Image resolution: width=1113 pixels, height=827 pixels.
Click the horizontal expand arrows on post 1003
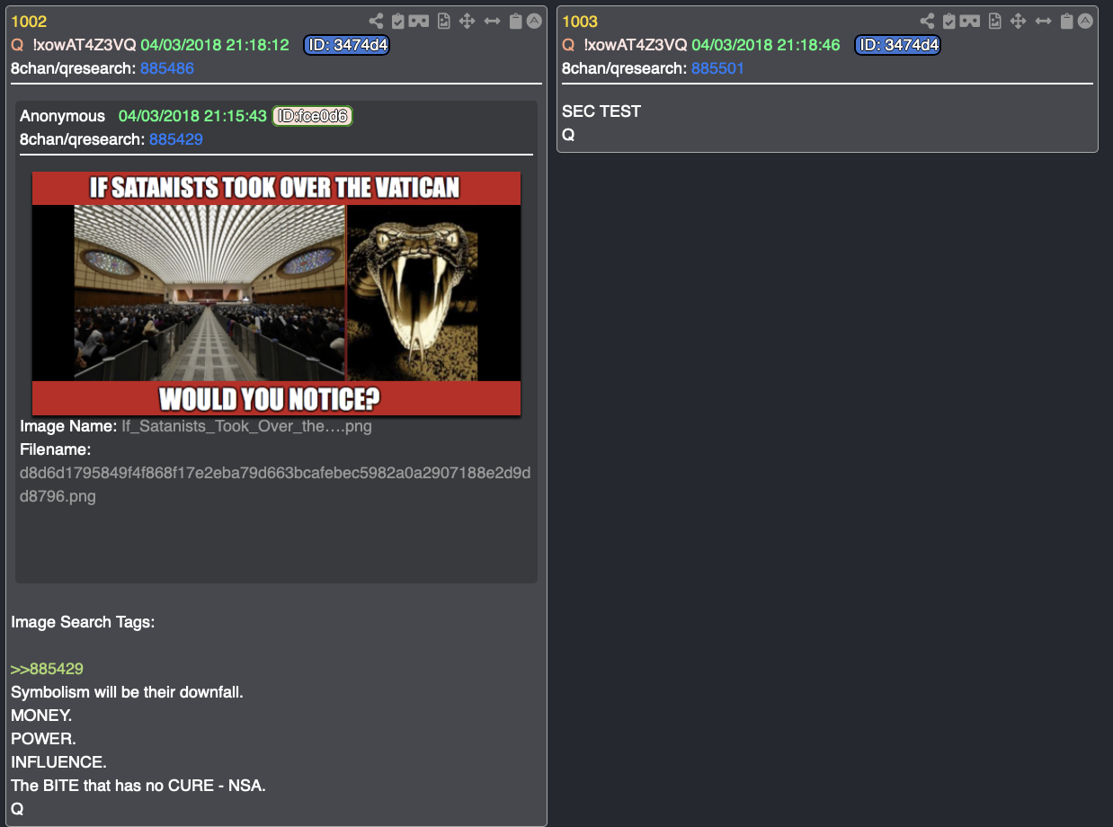point(1043,21)
